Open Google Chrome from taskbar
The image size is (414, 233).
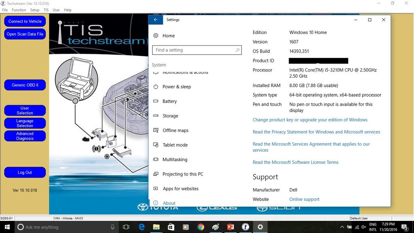[x=201, y=227]
